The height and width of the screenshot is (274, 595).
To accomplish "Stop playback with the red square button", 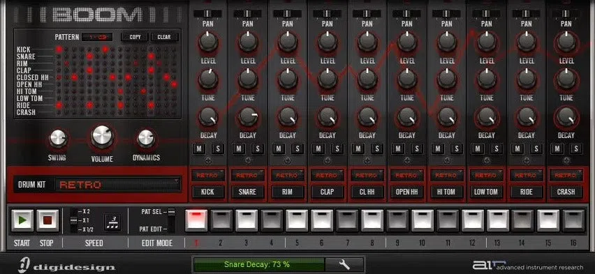I will [47, 220].
